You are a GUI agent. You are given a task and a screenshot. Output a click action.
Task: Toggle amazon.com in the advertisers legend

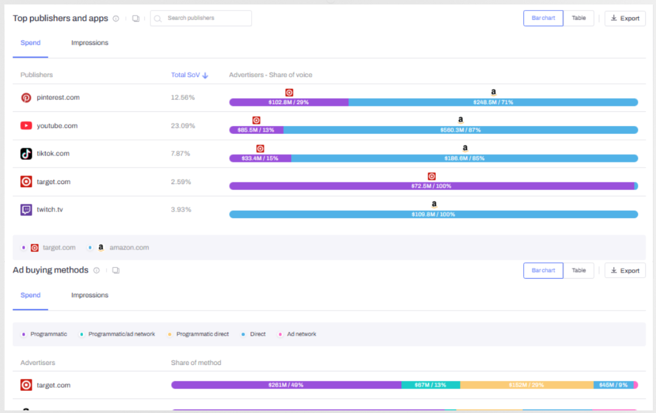(x=123, y=247)
